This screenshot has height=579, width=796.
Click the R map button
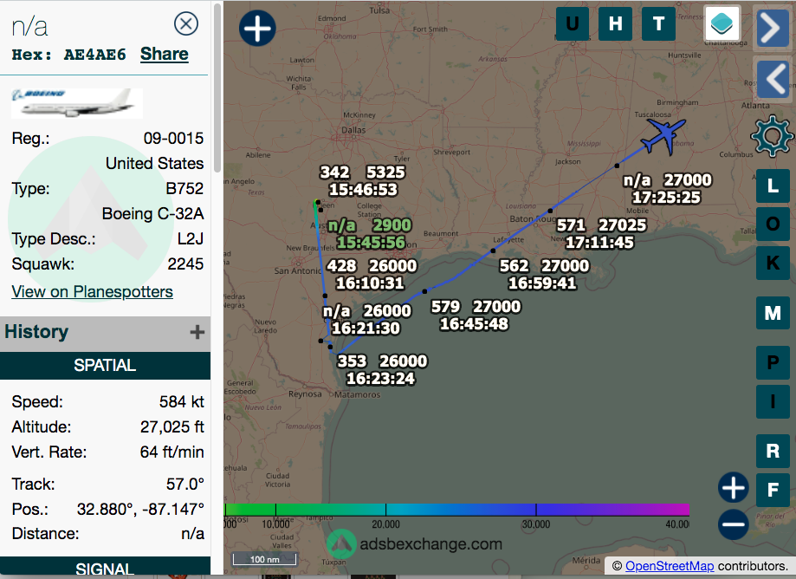click(773, 451)
